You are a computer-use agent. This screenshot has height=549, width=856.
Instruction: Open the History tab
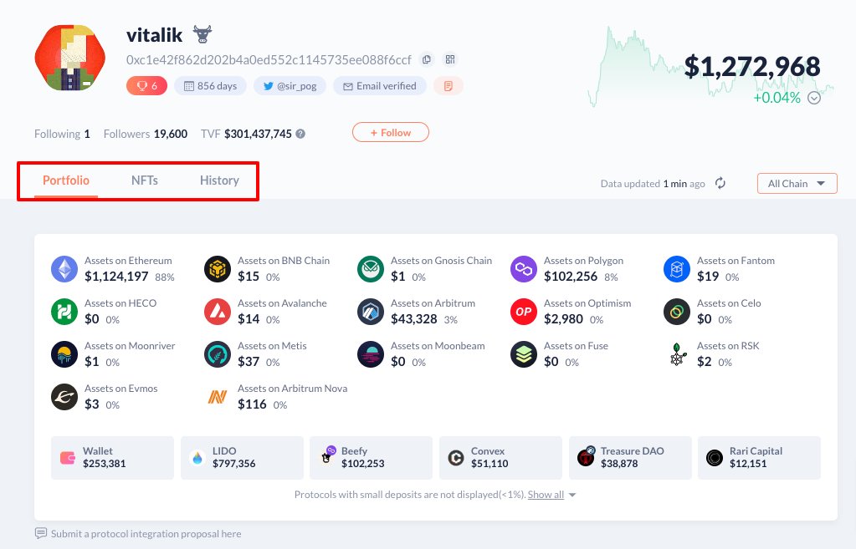coord(219,180)
